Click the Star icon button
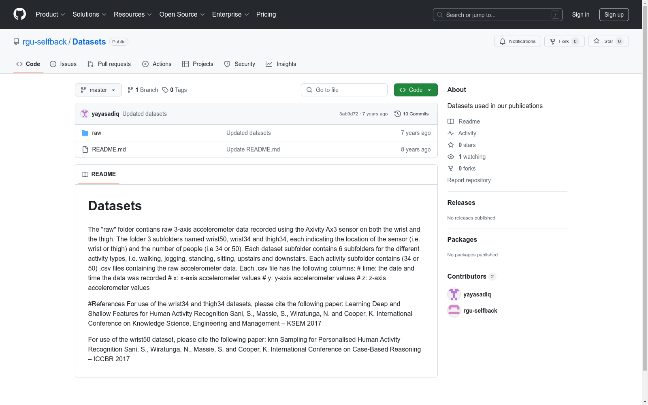This screenshot has width=648, height=405. (597, 41)
